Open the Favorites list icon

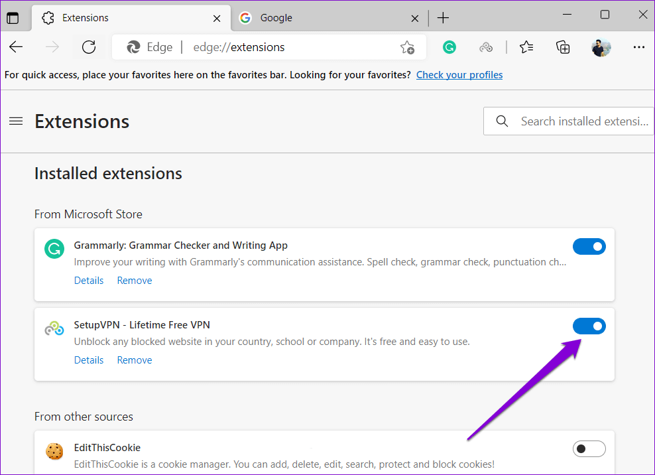coord(526,47)
